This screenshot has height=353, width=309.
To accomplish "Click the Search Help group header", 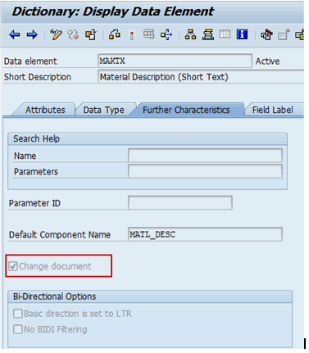I will tap(148, 138).
